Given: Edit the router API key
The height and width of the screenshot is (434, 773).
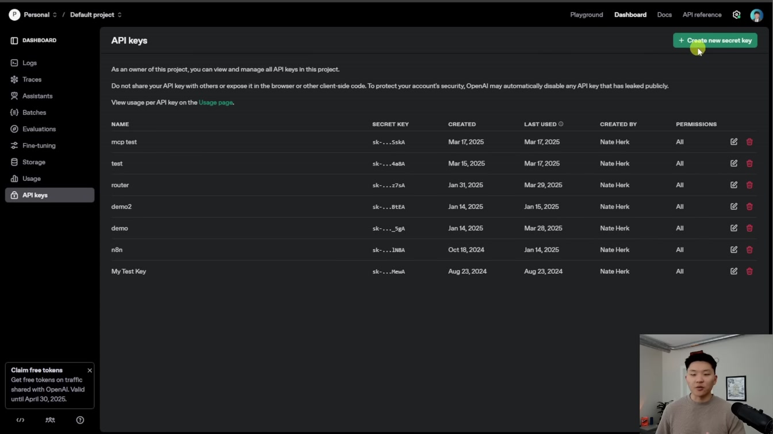Looking at the screenshot, I should tap(734, 185).
